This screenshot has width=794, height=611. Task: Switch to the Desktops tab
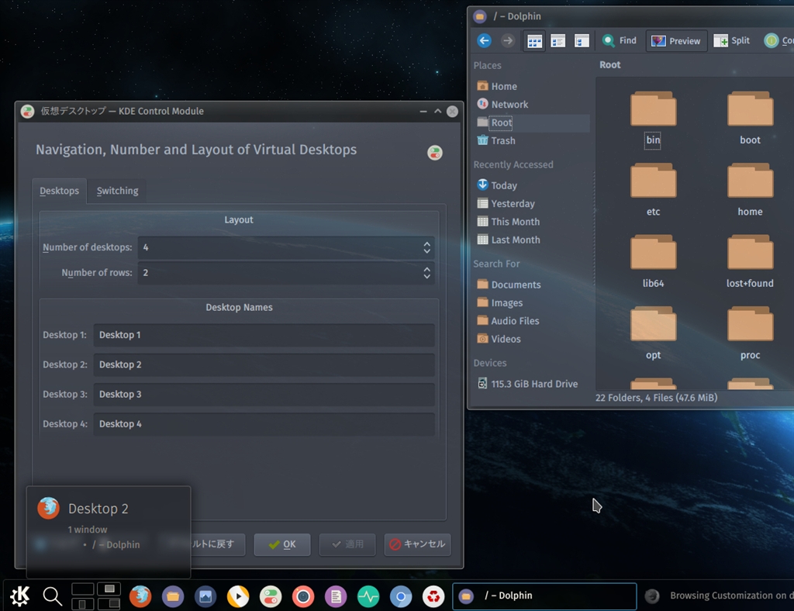coord(59,191)
